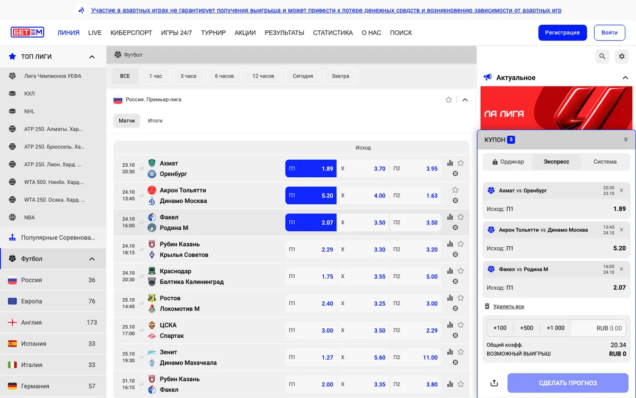Open the LIVE menu item
Screen dimensions: 636x398
(x=95, y=33)
